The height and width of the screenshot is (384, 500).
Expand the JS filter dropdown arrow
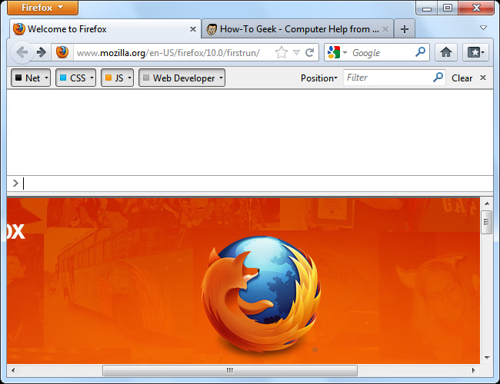[x=129, y=78]
